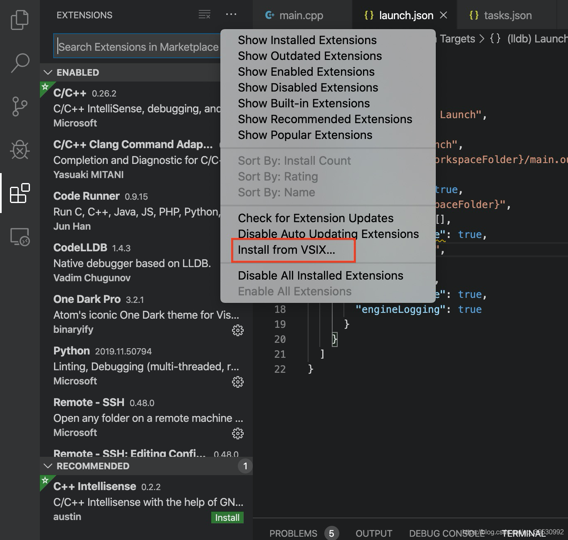Select Disable All Installed Extensions

click(320, 275)
